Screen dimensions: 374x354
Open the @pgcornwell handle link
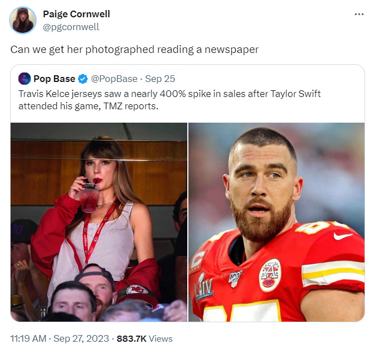pyautogui.click(x=71, y=27)
